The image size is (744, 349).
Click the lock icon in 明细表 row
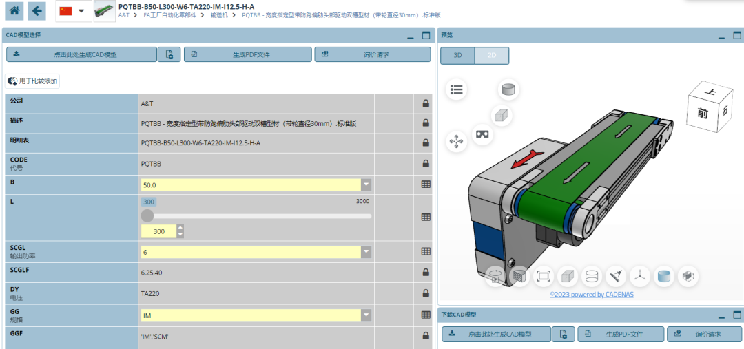[x=426, y=142]
